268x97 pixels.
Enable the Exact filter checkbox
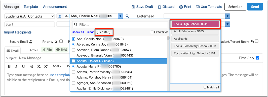tap(152, 32)
